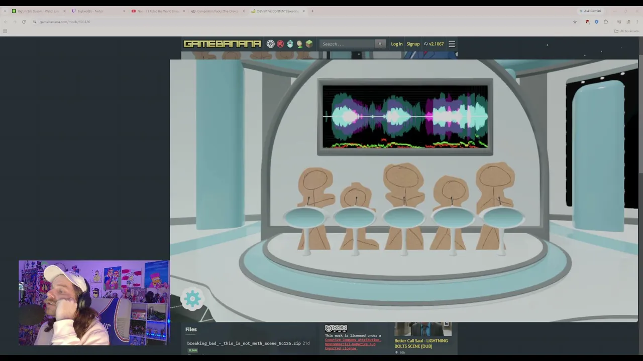Open the media controls icon

click(619, 22)
